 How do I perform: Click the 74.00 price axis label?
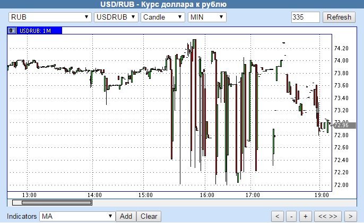coord(341,61)
